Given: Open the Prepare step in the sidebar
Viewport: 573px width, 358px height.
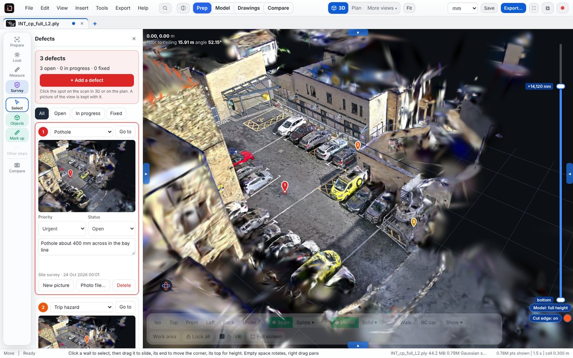Looking at the screenshot, I should pyautogui.click(x=17, y=41).
